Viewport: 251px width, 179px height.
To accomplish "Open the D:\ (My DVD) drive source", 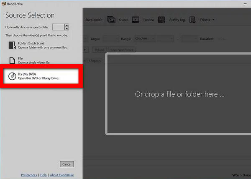I will click(41, 76).
